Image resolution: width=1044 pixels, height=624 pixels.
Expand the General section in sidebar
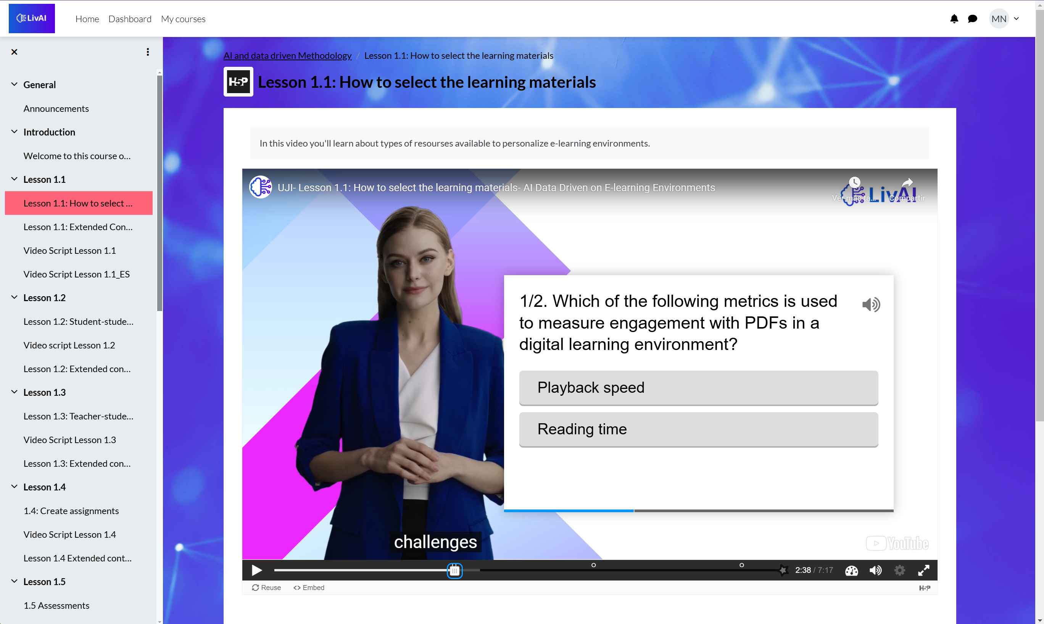(14, 84)
